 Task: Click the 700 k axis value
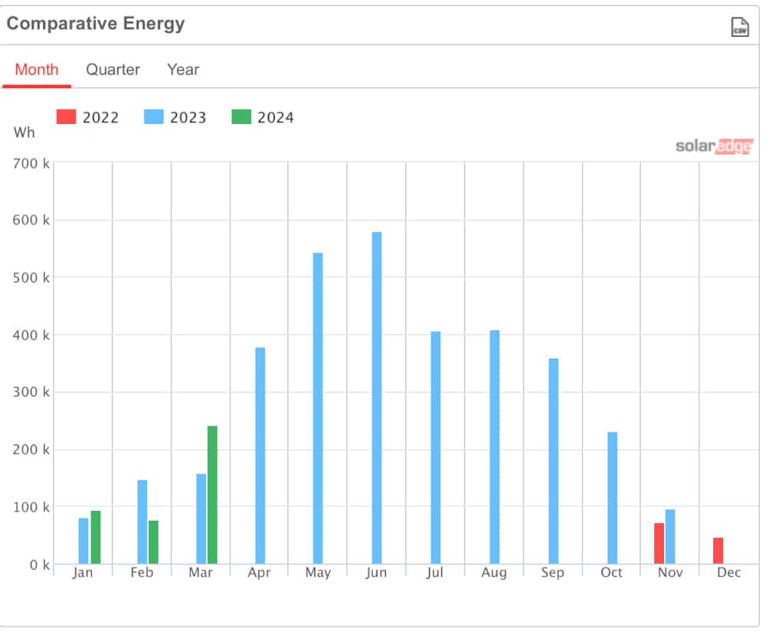pos(31,164)
